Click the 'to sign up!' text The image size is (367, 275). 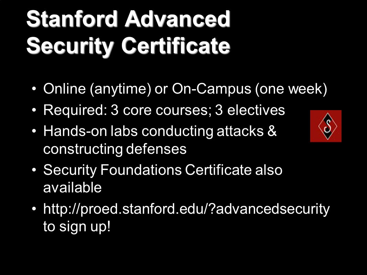77,227
